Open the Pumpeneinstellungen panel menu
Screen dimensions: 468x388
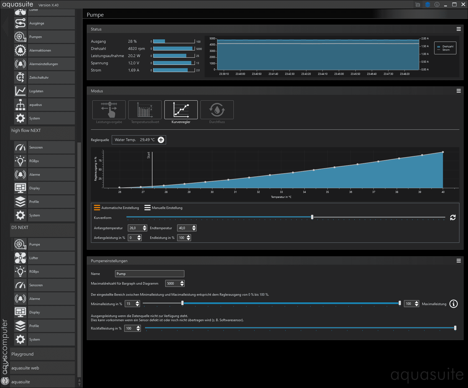[459, 261]
